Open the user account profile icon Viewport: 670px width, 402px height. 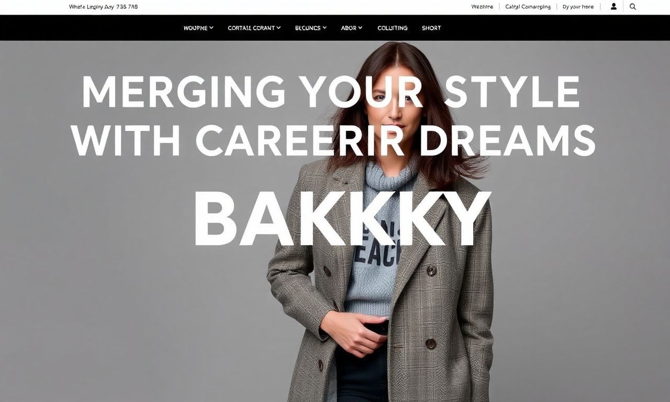pos(613,7)
